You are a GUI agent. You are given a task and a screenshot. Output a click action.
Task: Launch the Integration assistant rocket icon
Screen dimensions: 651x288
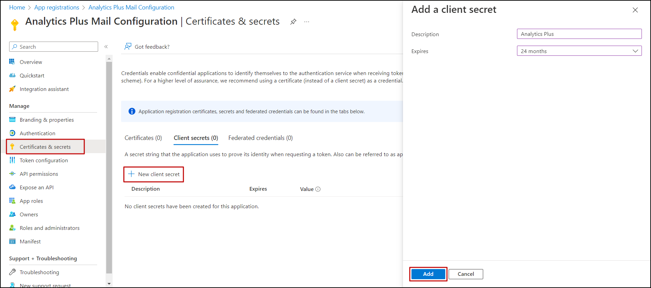pos(13,89)
